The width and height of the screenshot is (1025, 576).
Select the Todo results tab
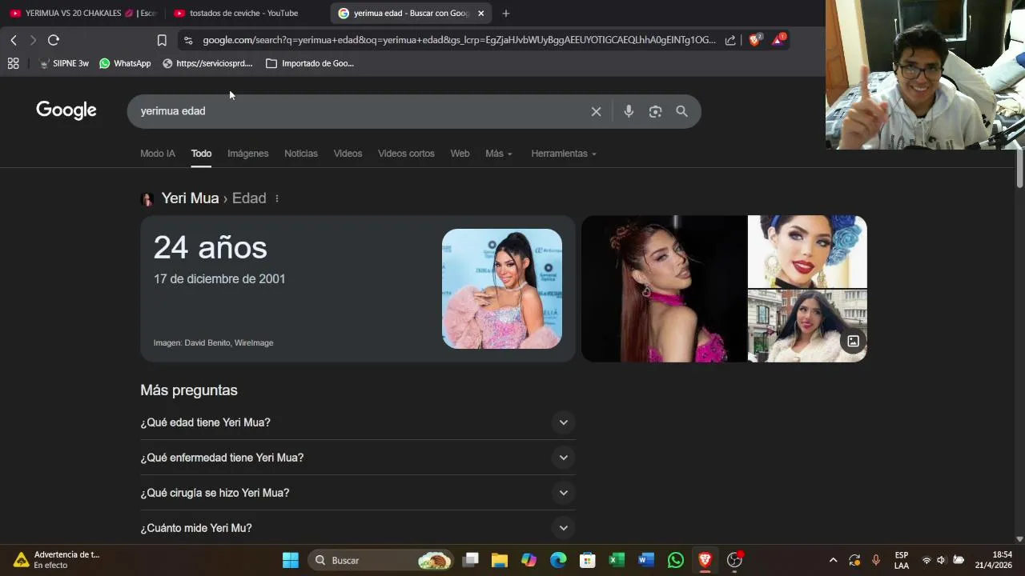[201, 154]
